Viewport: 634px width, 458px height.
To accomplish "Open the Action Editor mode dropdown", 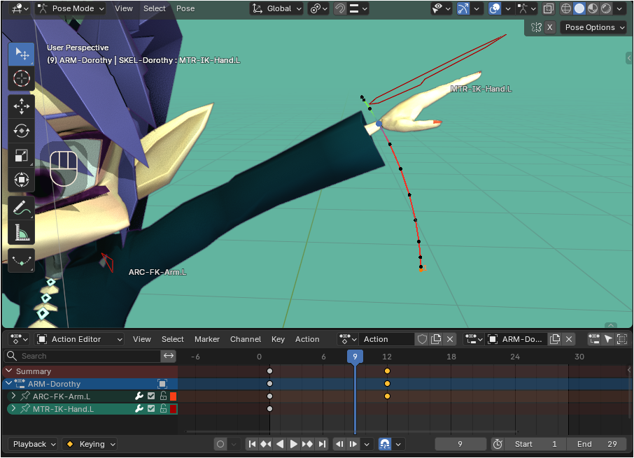I will [x=79, y=339].
